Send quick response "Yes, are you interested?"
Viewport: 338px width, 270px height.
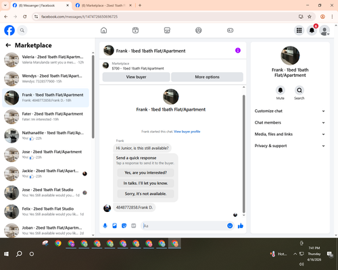(x=145, y=173)
